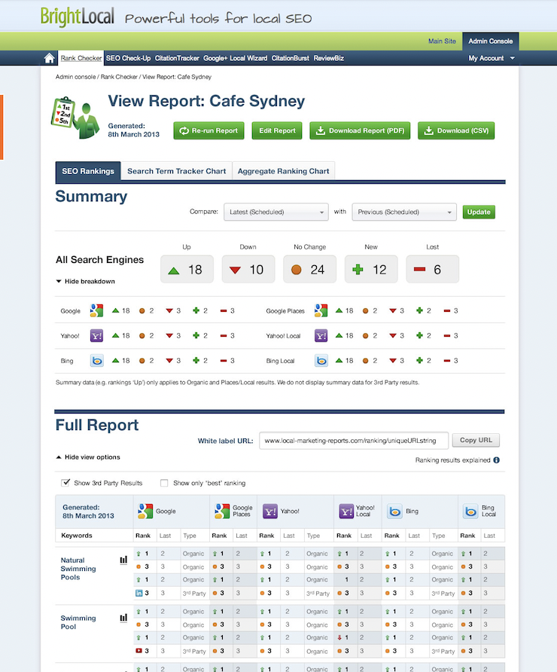Click Yahoo! Local icon in Full Report header

coord(346,512)
